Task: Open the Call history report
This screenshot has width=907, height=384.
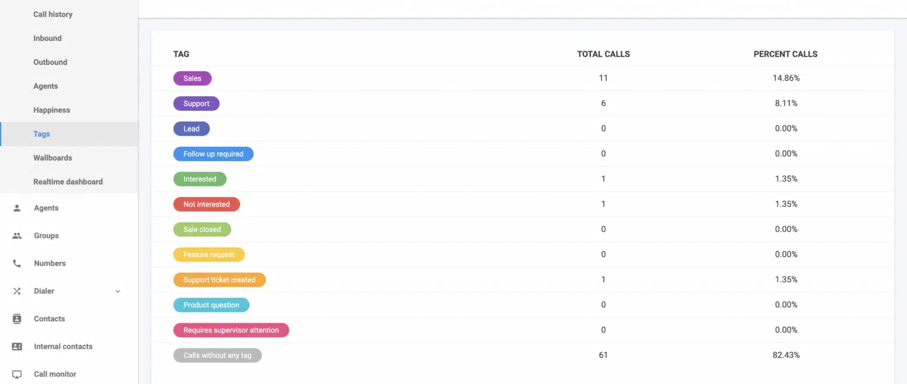Action: click(x=53, y=14)
